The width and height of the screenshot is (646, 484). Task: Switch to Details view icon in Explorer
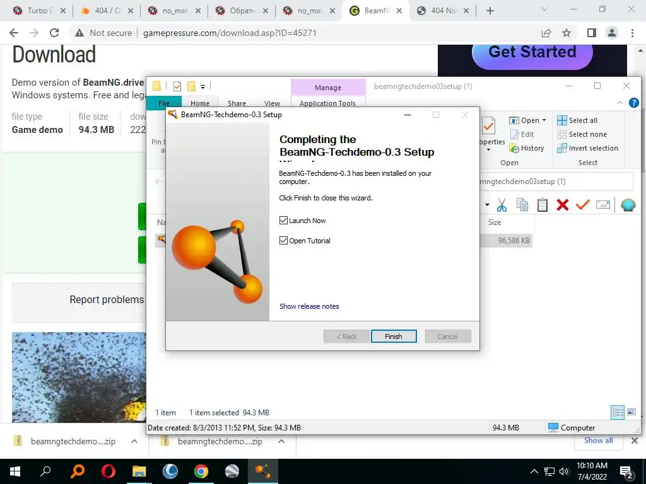coord(618,412)
